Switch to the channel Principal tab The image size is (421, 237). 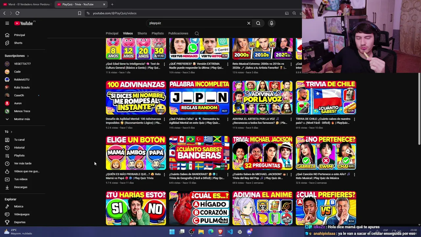112,33
